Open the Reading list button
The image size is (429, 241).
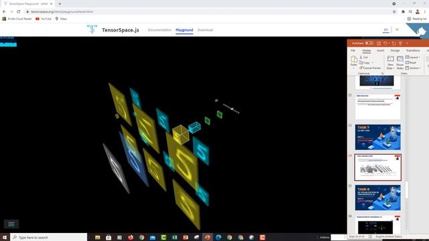click(x=417, y=19)
